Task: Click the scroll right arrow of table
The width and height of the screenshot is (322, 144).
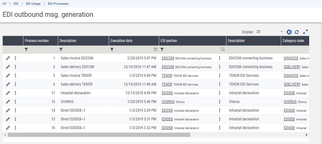Action: tap(306, 135)
